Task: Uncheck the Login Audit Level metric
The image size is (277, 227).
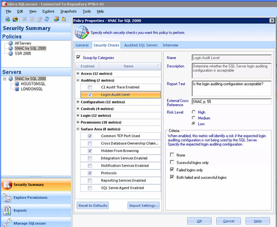Action: click(x=90, y=95)
